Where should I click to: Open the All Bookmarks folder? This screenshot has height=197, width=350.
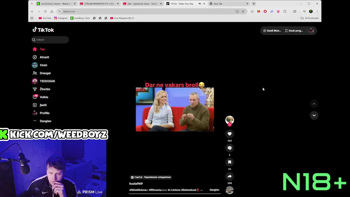coord(310,18)
